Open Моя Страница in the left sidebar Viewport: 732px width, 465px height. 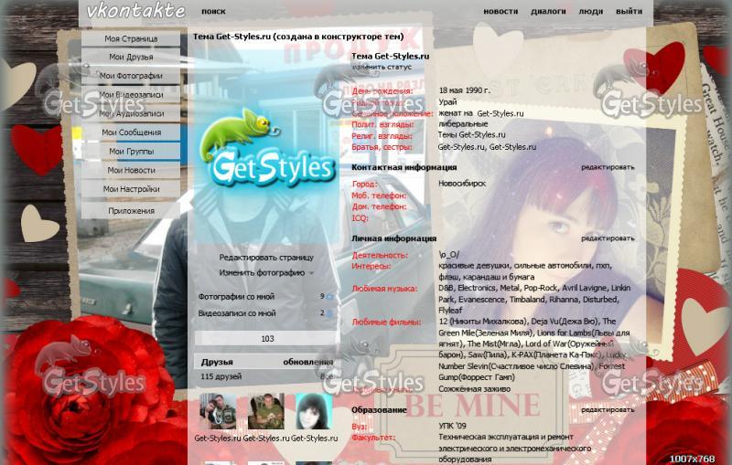click(x=130, y=39)
